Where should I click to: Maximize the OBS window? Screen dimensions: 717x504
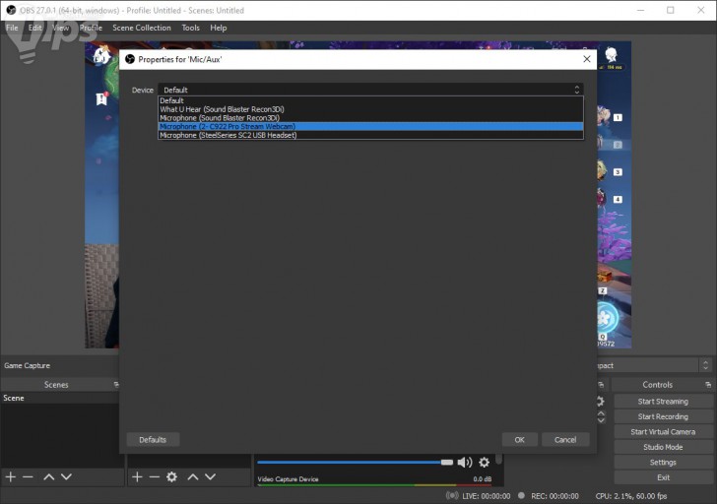(671, 10)
